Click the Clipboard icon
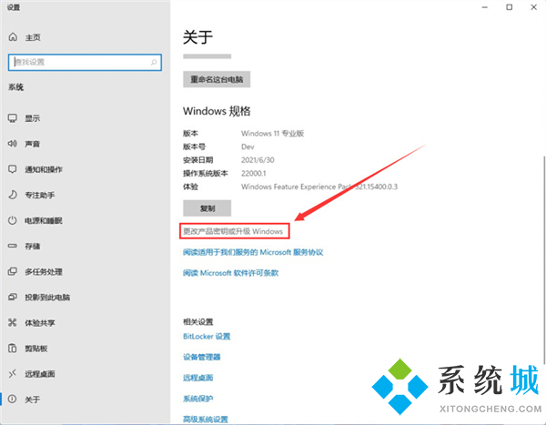Screen dimensions: 546x425 point(13,348)
